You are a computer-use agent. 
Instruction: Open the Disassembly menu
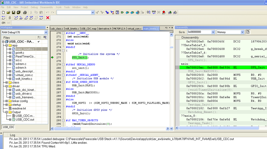click(x=47, y=7)
